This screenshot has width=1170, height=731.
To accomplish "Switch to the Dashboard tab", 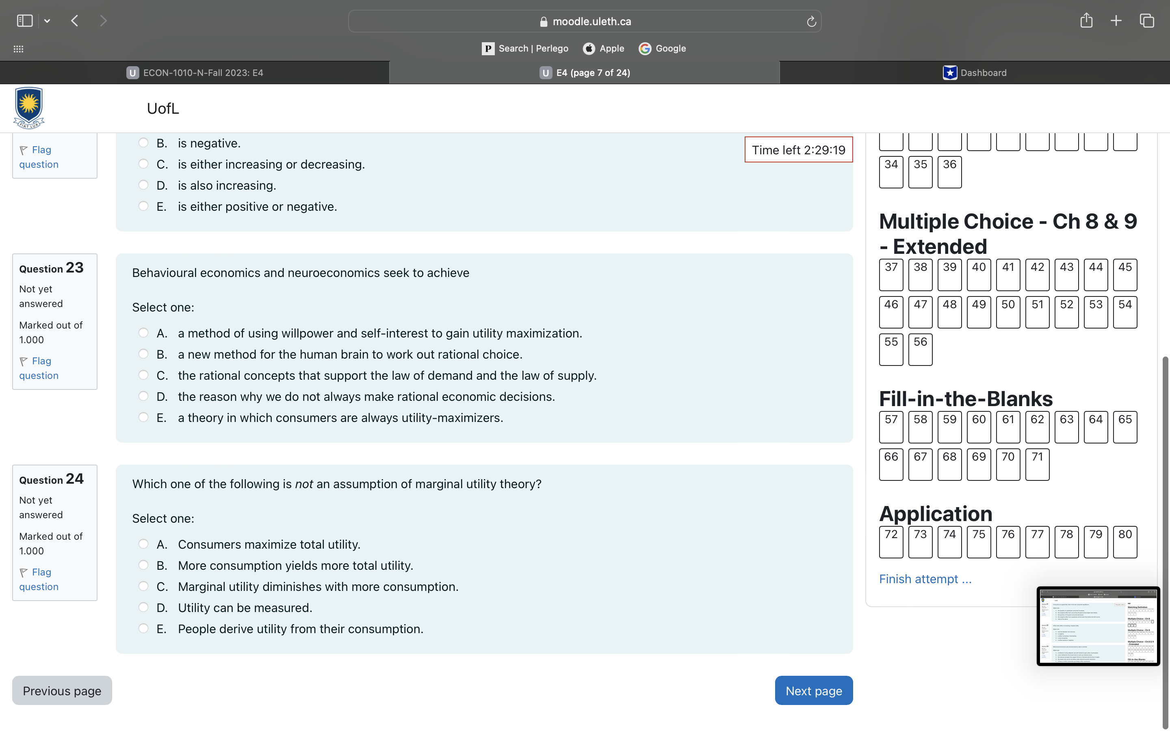I will pyautogui.click(x=975, y=73).
